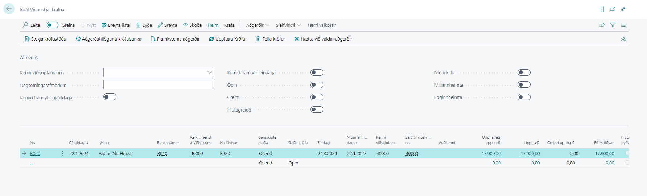Open the Aðgerðir dropdown menu
This screenshot has height=196, width=647.
pos(257,25)
